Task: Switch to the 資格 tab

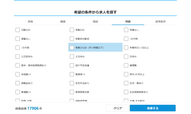Action: click(x=30, y=22)
